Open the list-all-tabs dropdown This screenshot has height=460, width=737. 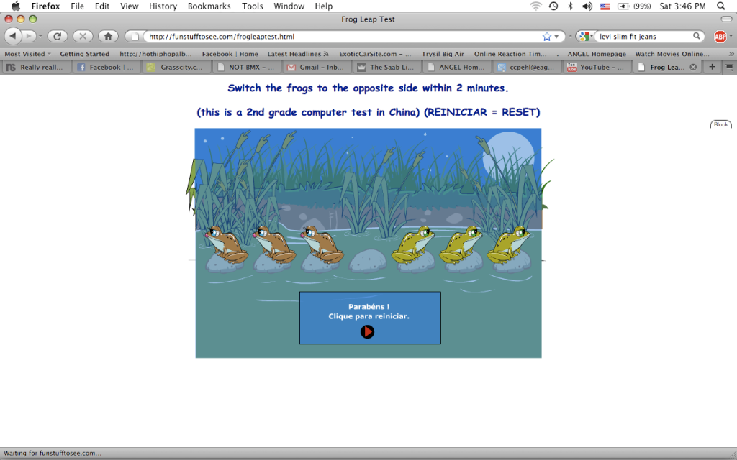tap(729, 67)
